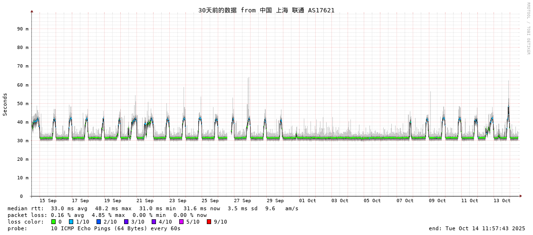Click the magenta 5/10 loss swatch
Screen dimensions: 533x235
point(181,222)
